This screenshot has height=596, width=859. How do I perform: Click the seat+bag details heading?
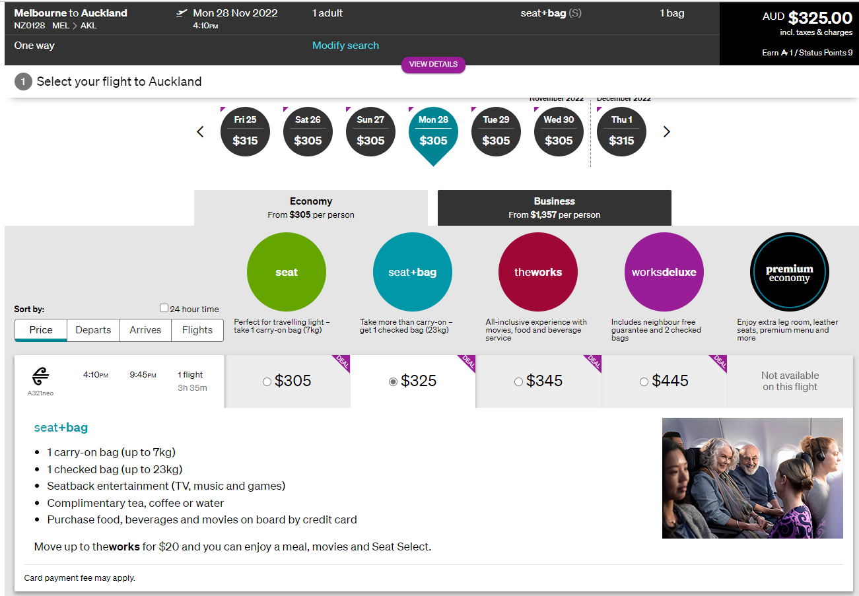pos(61,428)
